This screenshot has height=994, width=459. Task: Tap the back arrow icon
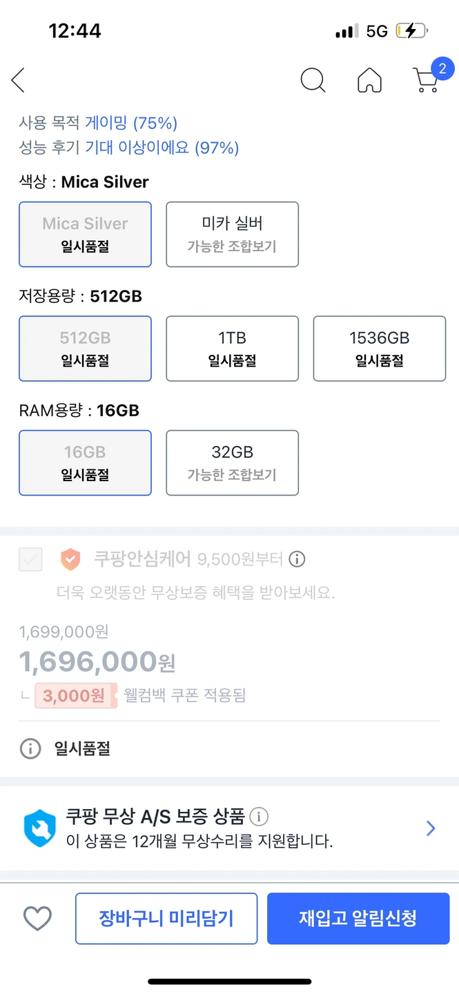pos(19,80)
